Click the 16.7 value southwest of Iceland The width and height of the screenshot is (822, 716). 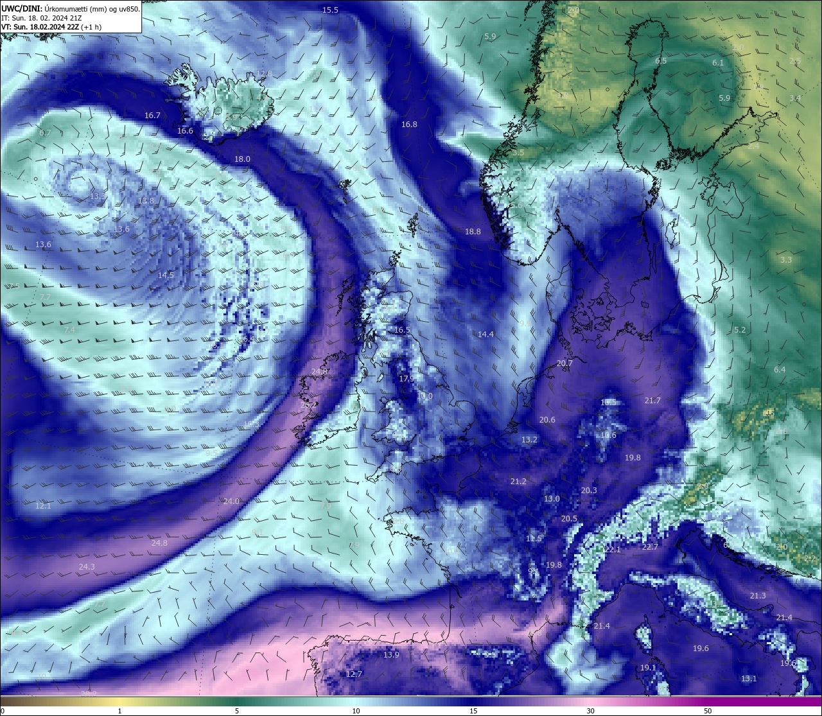[x=152, y=116]
